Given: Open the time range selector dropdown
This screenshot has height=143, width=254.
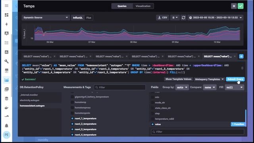Looking at the screenshot, I should (215, 17).
